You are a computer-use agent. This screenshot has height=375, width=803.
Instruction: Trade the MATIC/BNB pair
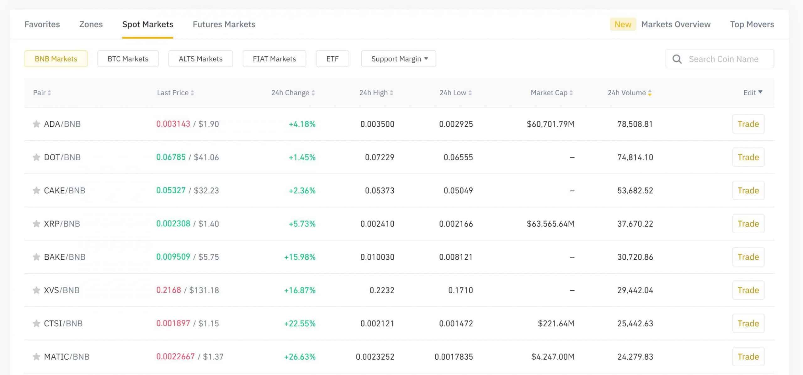coord(748,357)
